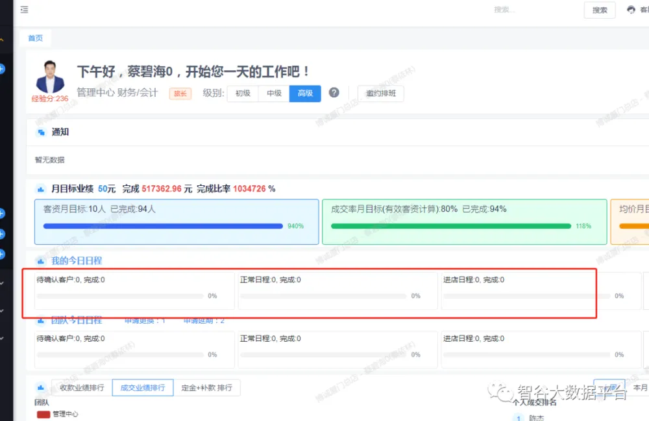Select the 初级 level option
This screenshot has width=649, height=421.
(x=243, y=94)
